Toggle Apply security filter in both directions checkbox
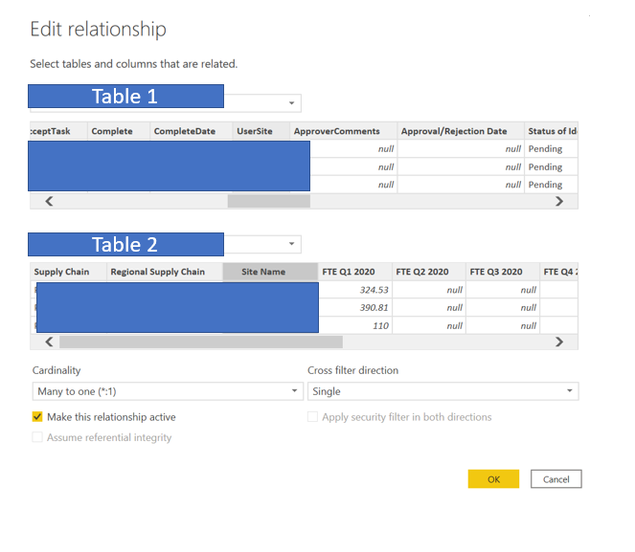 click(312, 417)
